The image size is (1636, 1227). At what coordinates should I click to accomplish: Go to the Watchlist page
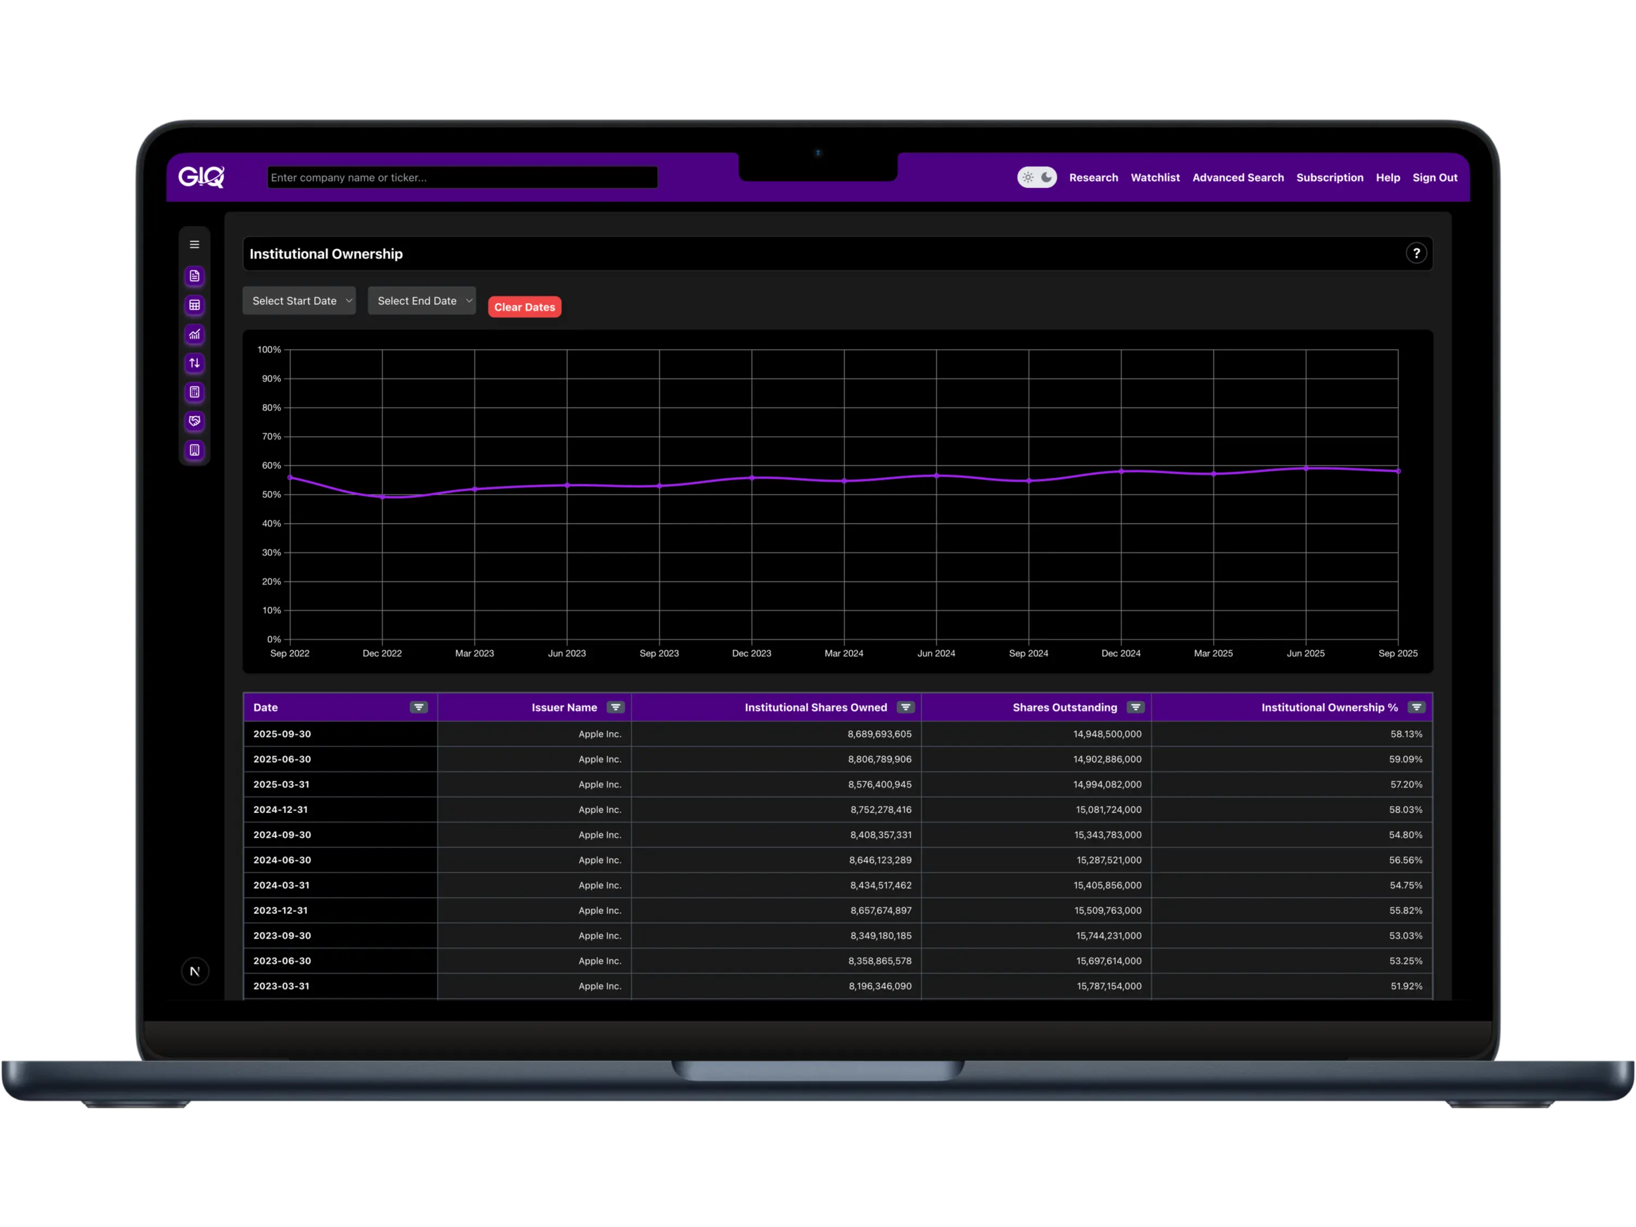coord(1154,177)
